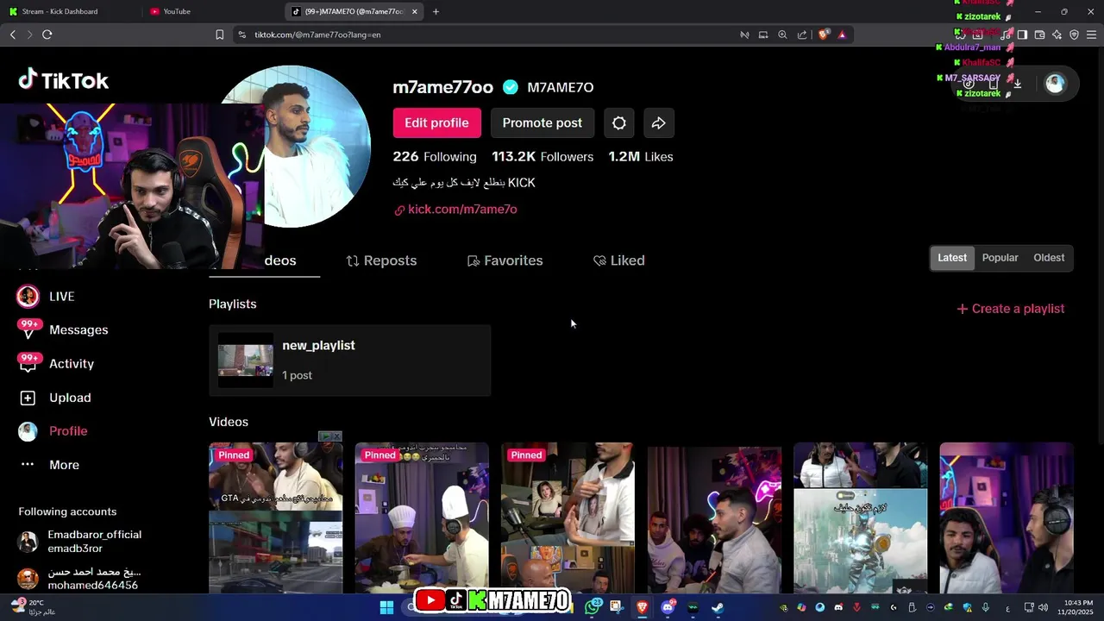This screenshot has height=621, width=1104.
Task: Open a new browser tab
Action: (436, 11)
